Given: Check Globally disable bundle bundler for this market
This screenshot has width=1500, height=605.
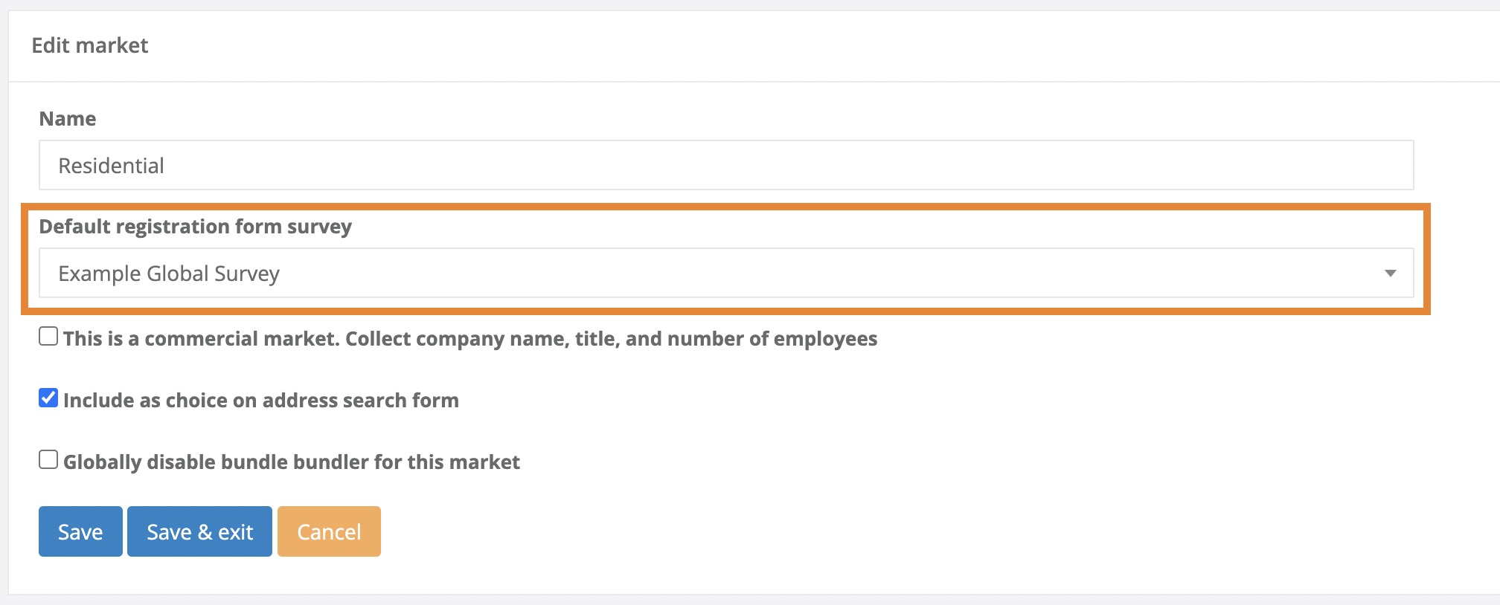Looking at the screenshot, I should pos(48,459).
